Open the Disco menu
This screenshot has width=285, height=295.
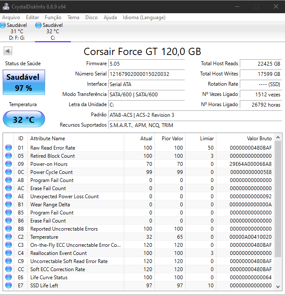[91, 17]
